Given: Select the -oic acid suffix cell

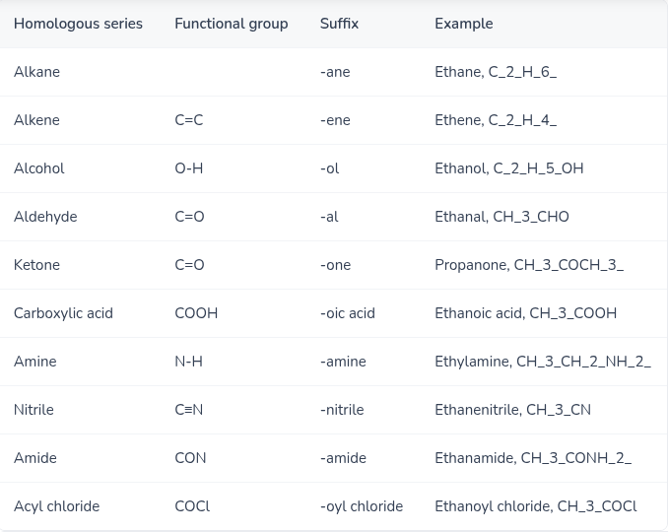Looking at the screenshot, I should [348, 313].
